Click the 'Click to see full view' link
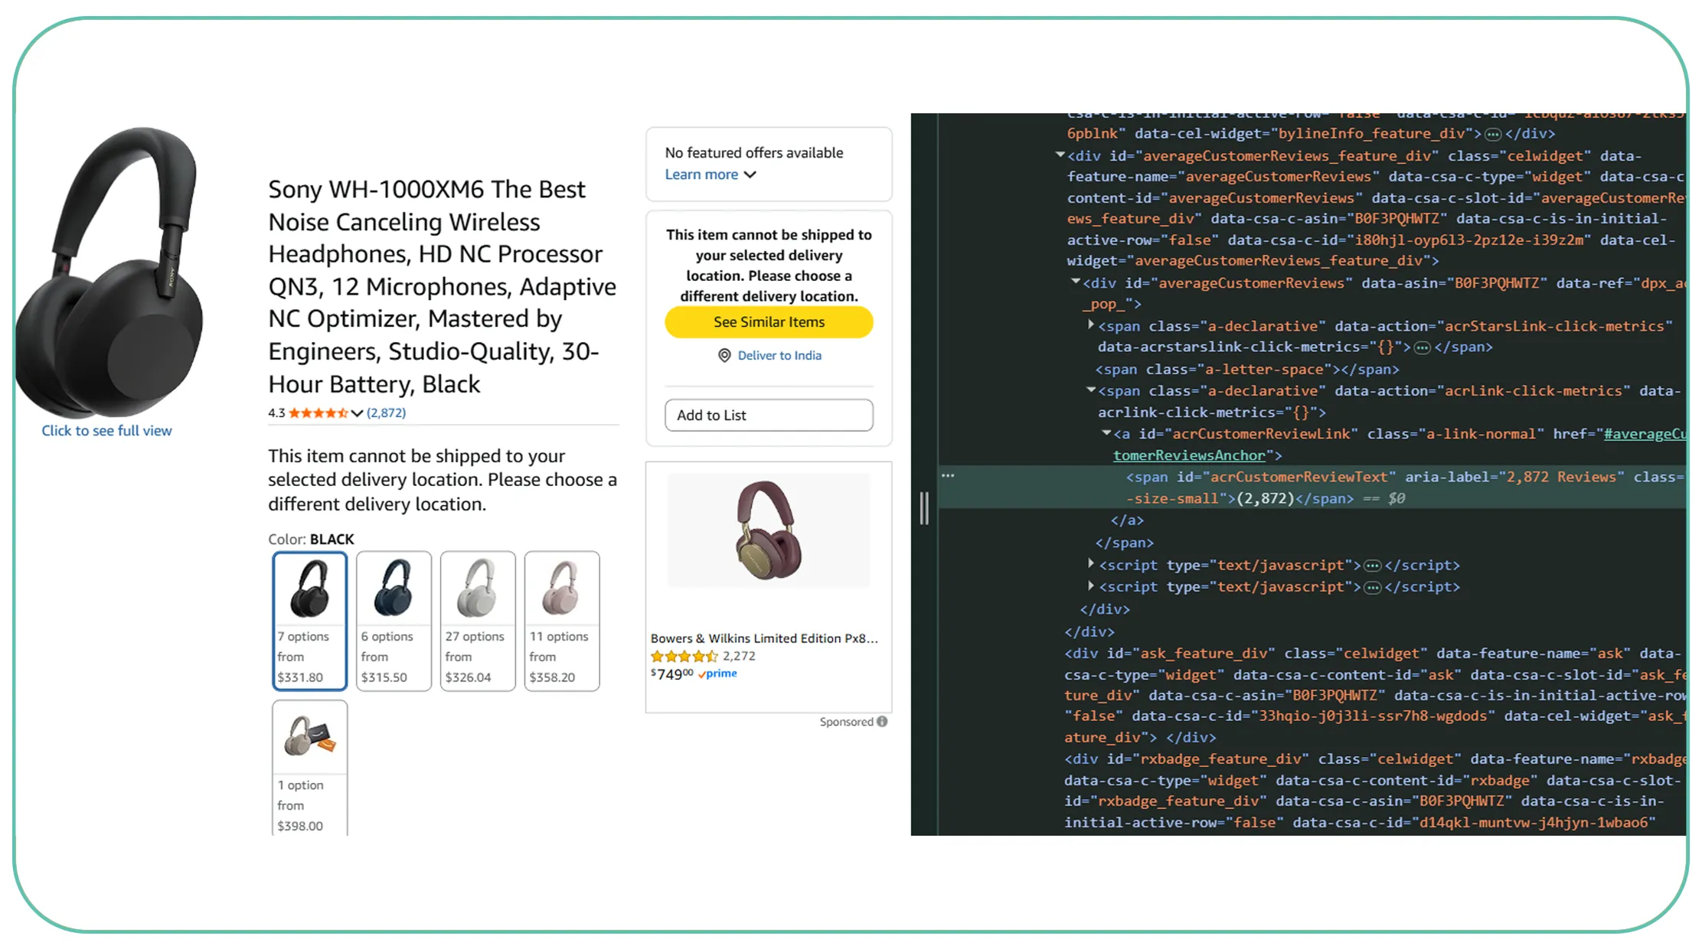This screenshot has height=949, width=1702. coord(106,431)
